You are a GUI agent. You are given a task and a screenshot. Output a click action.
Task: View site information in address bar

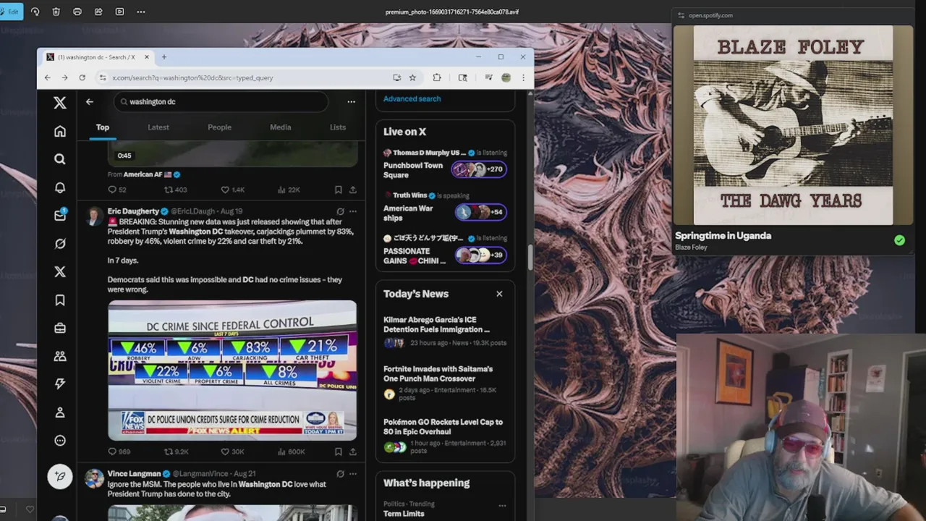(103, 77)
